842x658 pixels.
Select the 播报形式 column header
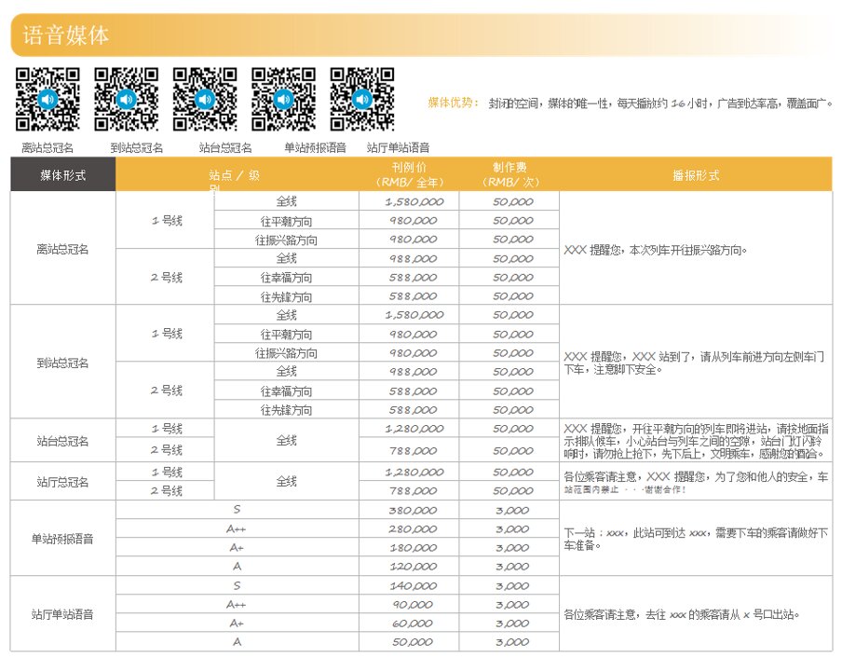[697, 173]
